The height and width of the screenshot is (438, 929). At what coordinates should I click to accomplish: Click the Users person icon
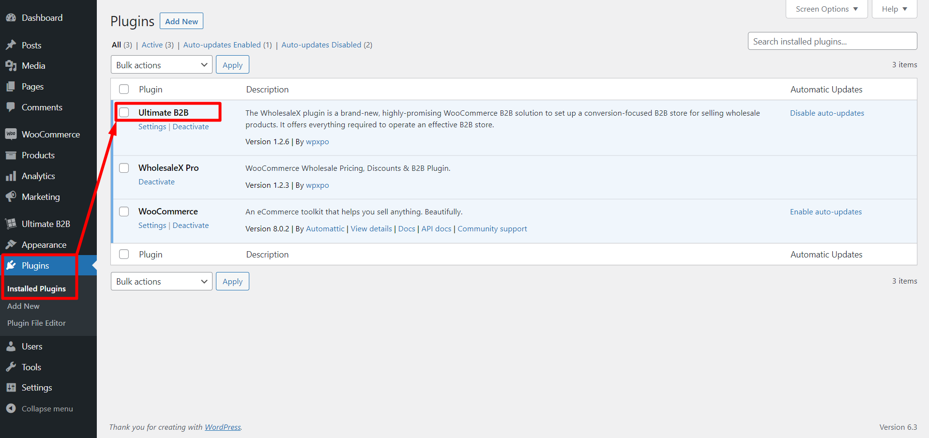click(11, 347)
